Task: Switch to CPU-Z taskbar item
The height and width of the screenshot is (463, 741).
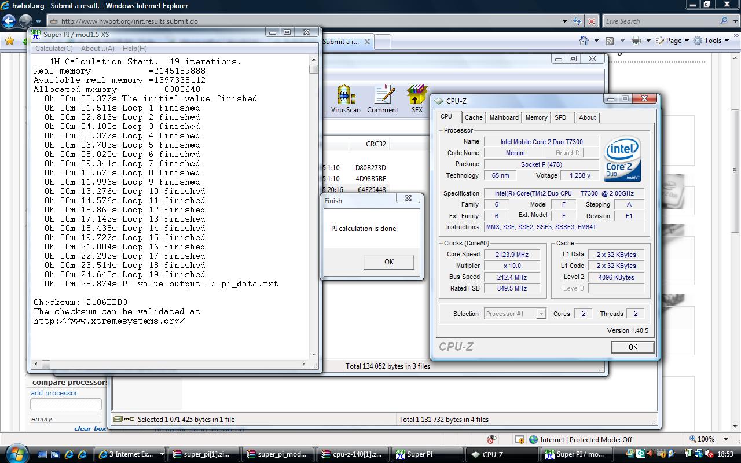Action: (501, 454)
